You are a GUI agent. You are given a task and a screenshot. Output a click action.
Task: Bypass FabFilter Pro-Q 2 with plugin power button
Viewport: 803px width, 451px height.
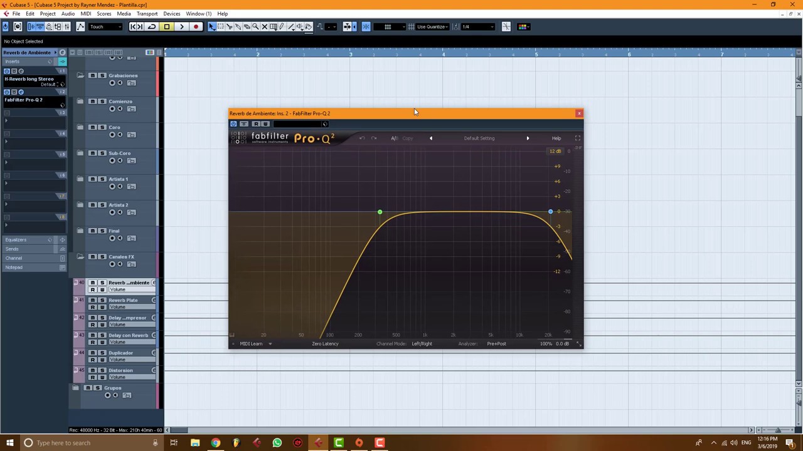233,123
